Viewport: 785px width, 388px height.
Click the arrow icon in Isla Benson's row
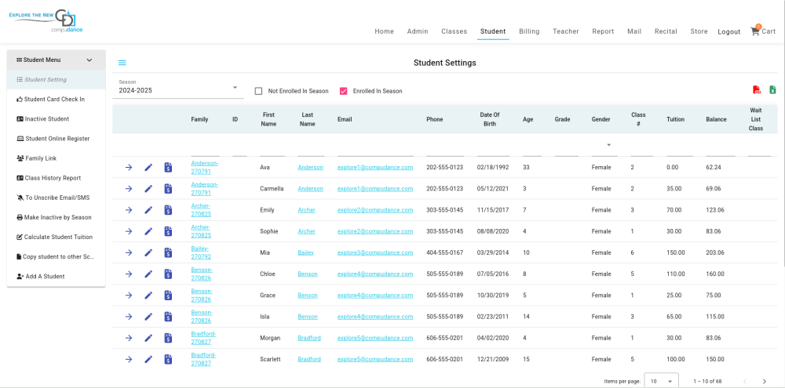pos(129,317)
